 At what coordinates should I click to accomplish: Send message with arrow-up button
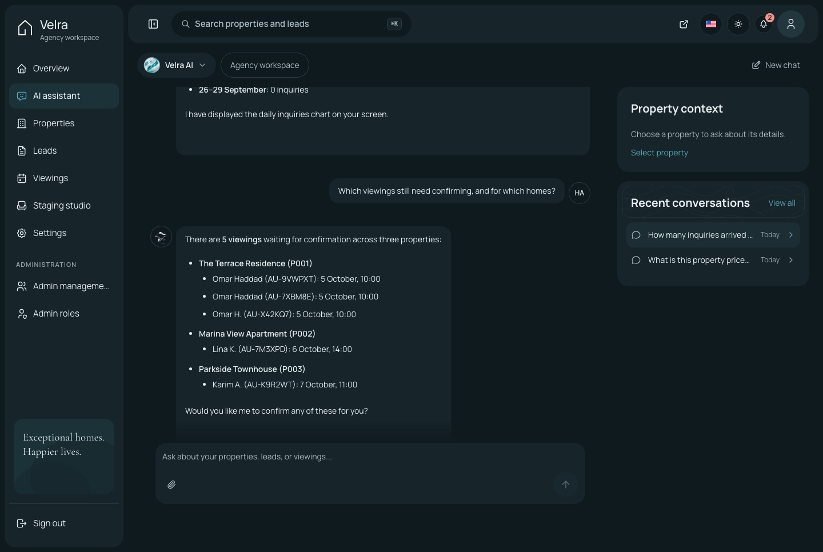point(566,485)
